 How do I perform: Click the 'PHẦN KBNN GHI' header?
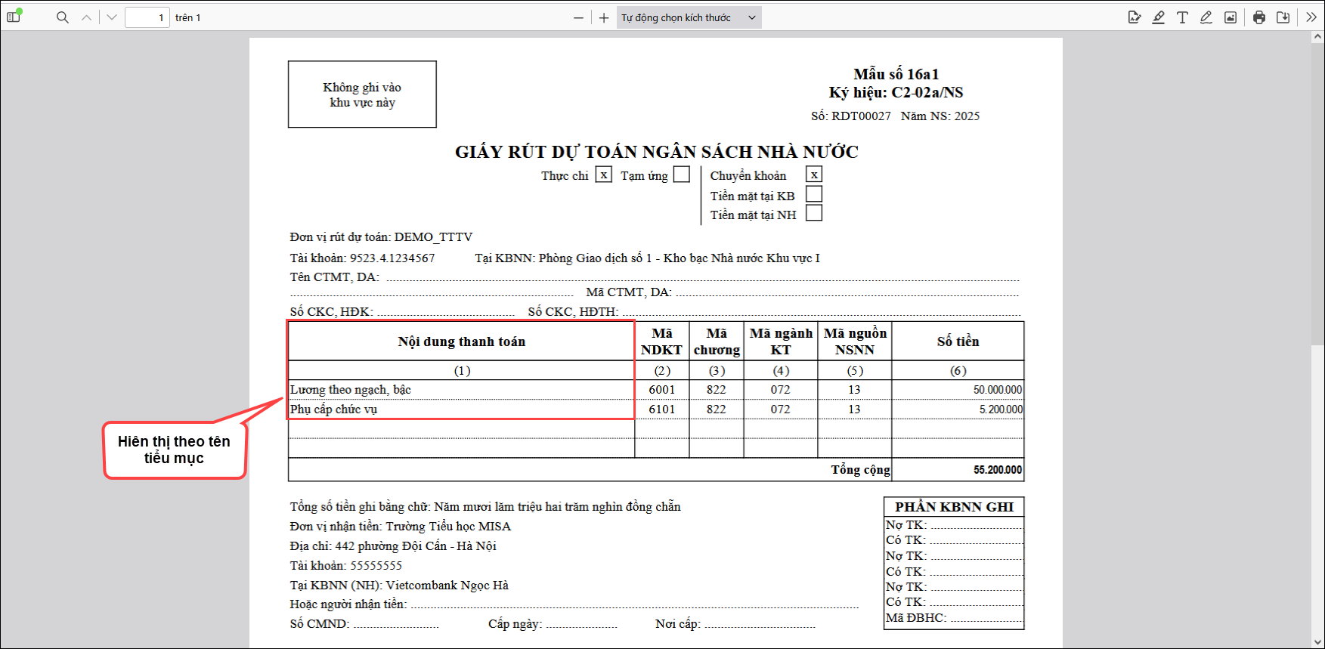click(x=954, y=507)
